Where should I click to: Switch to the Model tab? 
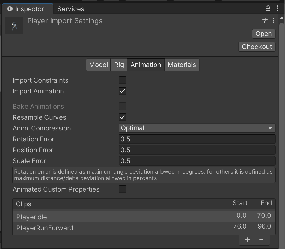pos(98,65)
